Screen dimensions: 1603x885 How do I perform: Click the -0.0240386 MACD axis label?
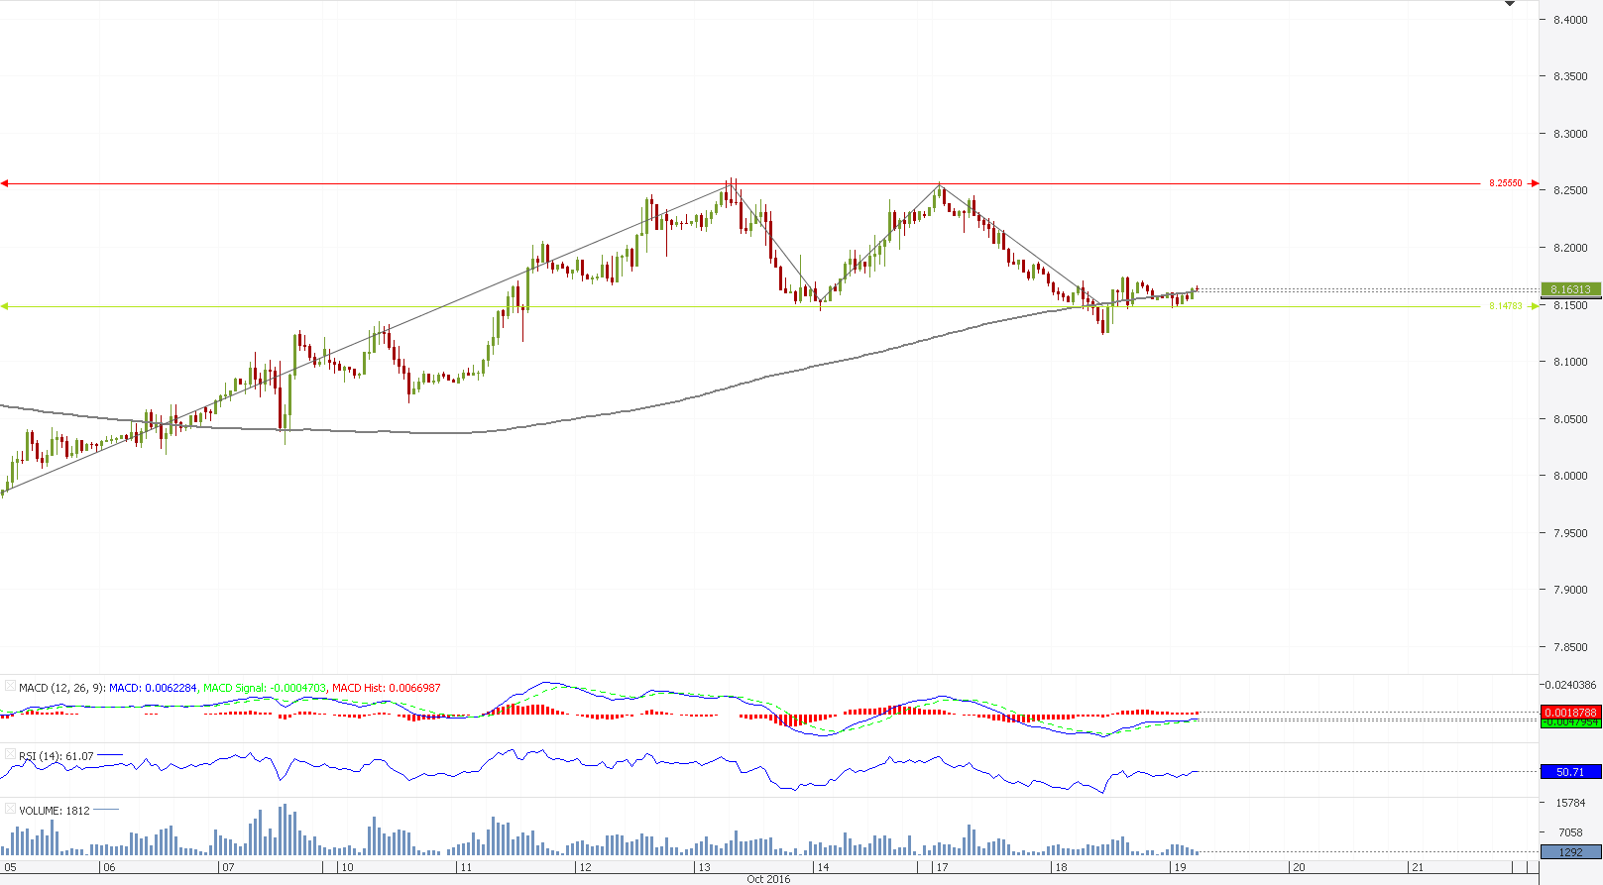click(1570, 685)
